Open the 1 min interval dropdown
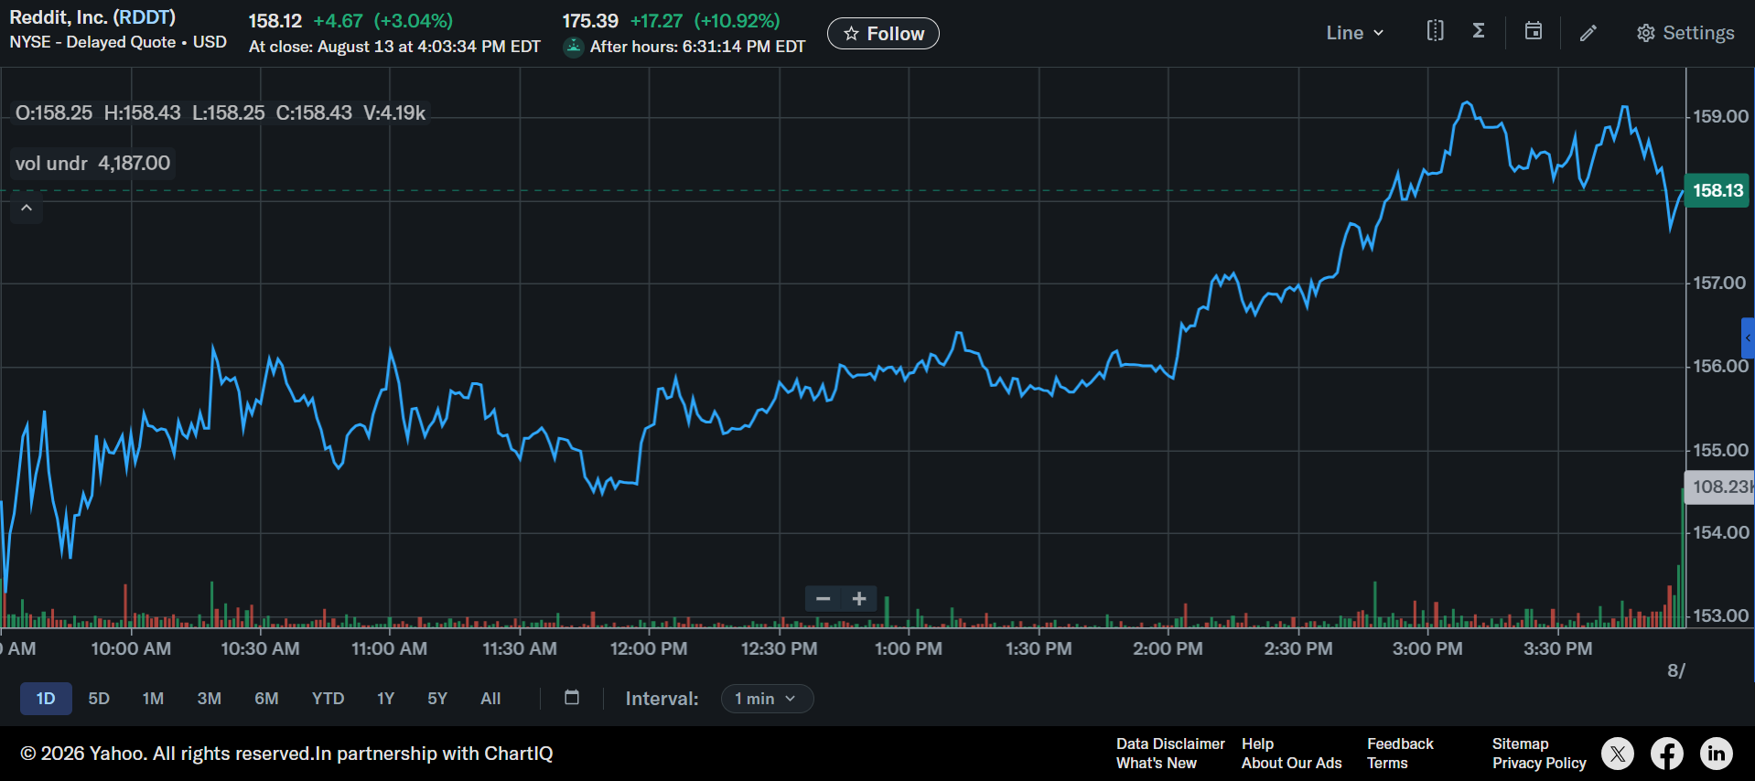This screenshot has height=781, width=1755. [x=767, y=699]
